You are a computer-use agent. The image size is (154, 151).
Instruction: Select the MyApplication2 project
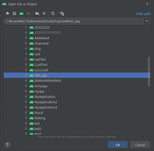coord(77,102)
